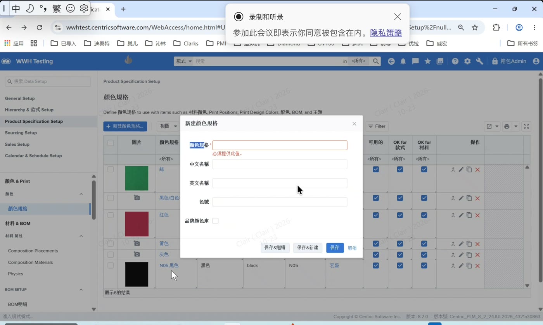Screen dimensions: 543x325
Task: Click the search magnifier in header search
Action: pyautogui.click(x=375, y=61)
